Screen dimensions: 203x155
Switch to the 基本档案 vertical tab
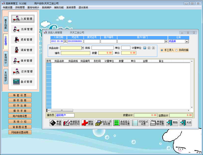tap(6, 24)
